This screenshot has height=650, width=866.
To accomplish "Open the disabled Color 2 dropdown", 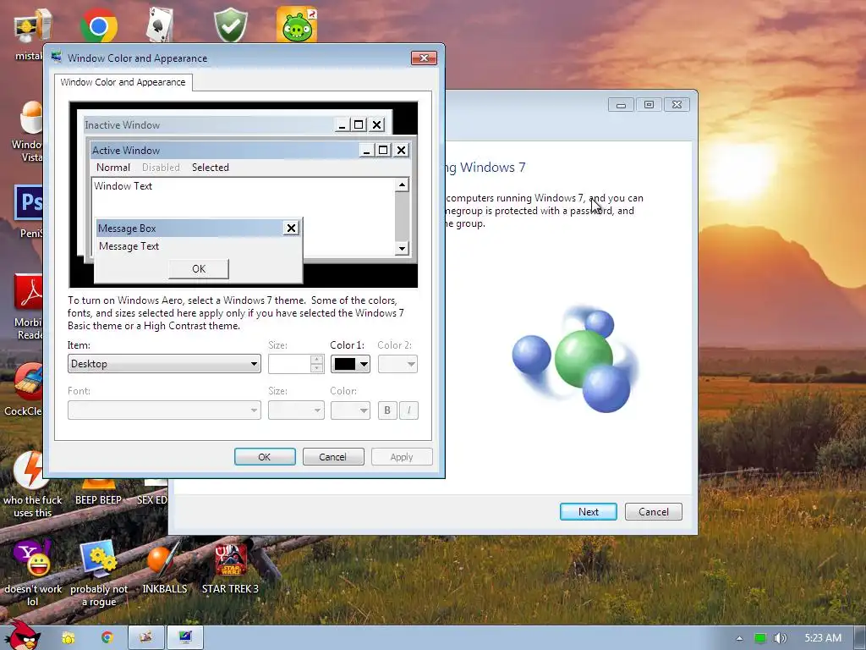I will click(x=397, y=364).
